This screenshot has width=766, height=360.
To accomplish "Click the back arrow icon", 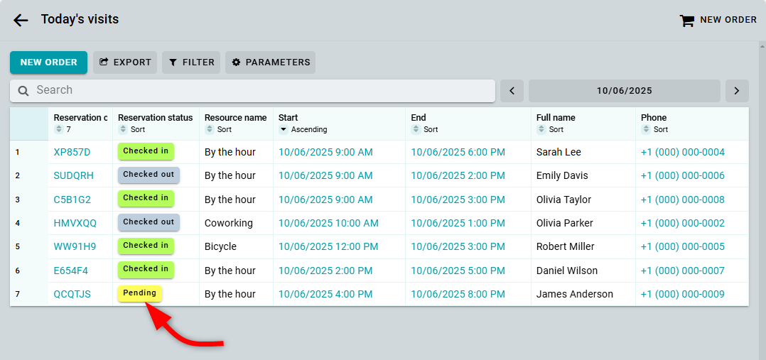I will 21,20.
